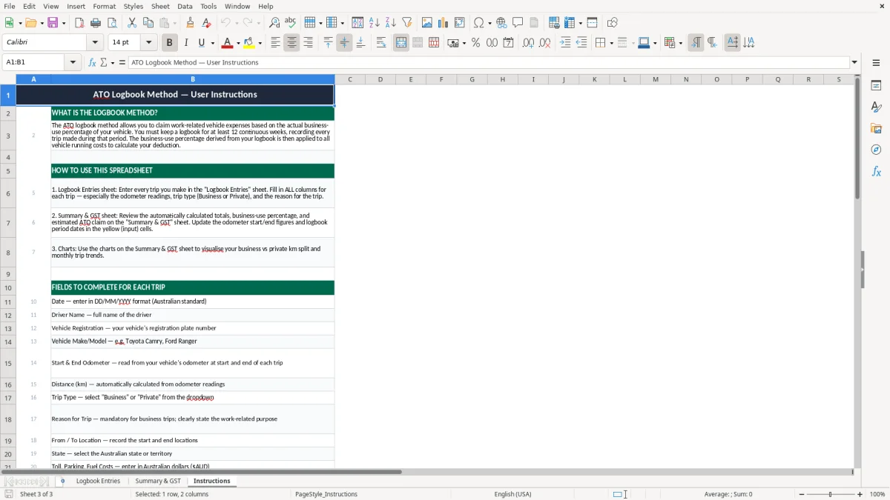Adjust the zoom slider handle
Viewport: 890px width, 500px height.
[830, 494]
